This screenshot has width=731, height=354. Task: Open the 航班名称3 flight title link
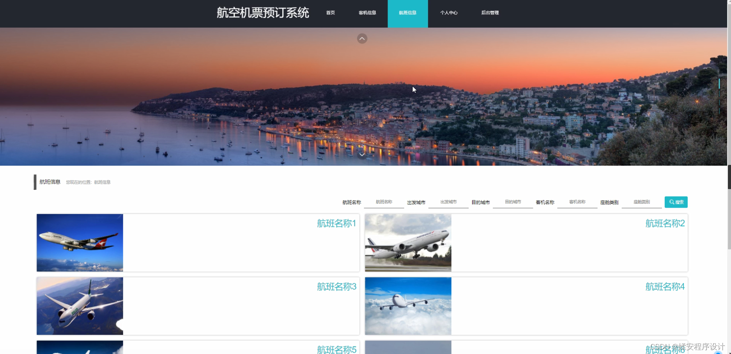tap(336, 287)
